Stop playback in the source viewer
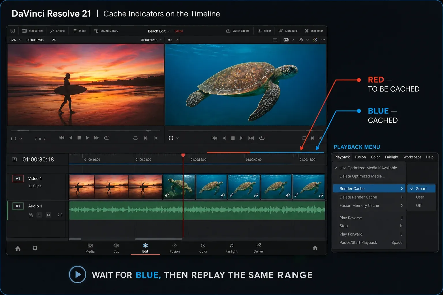Image resolution: width=443 pixels, height=295 pixels. (79, 138)
